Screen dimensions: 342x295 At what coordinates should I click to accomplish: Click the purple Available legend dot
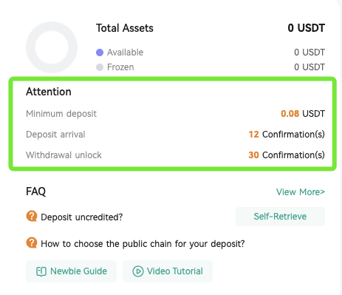[x=100, y=52]
